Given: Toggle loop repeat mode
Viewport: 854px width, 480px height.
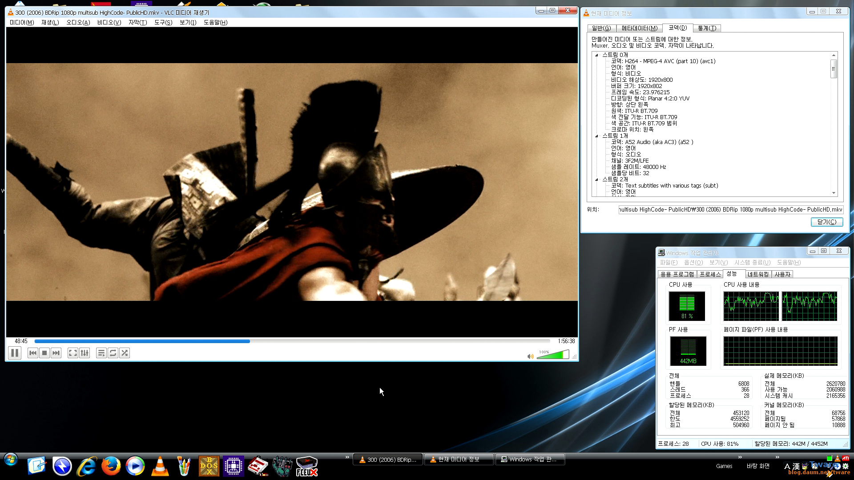Looking at the screenshot, I should (113, 353).
